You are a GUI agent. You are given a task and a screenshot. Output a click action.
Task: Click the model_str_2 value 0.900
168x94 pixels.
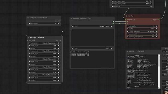54,54
